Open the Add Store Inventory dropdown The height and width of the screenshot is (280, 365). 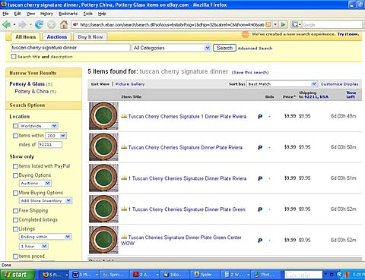pyautogui.click(x=46, y=200)
